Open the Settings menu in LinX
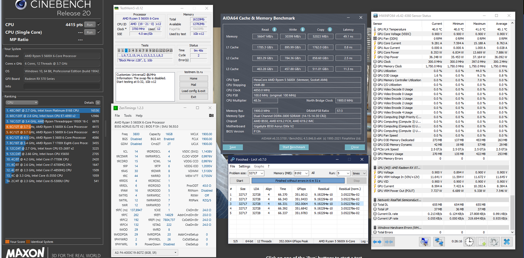524x258 pixels. pyautogui.click(x=244, y=166)
